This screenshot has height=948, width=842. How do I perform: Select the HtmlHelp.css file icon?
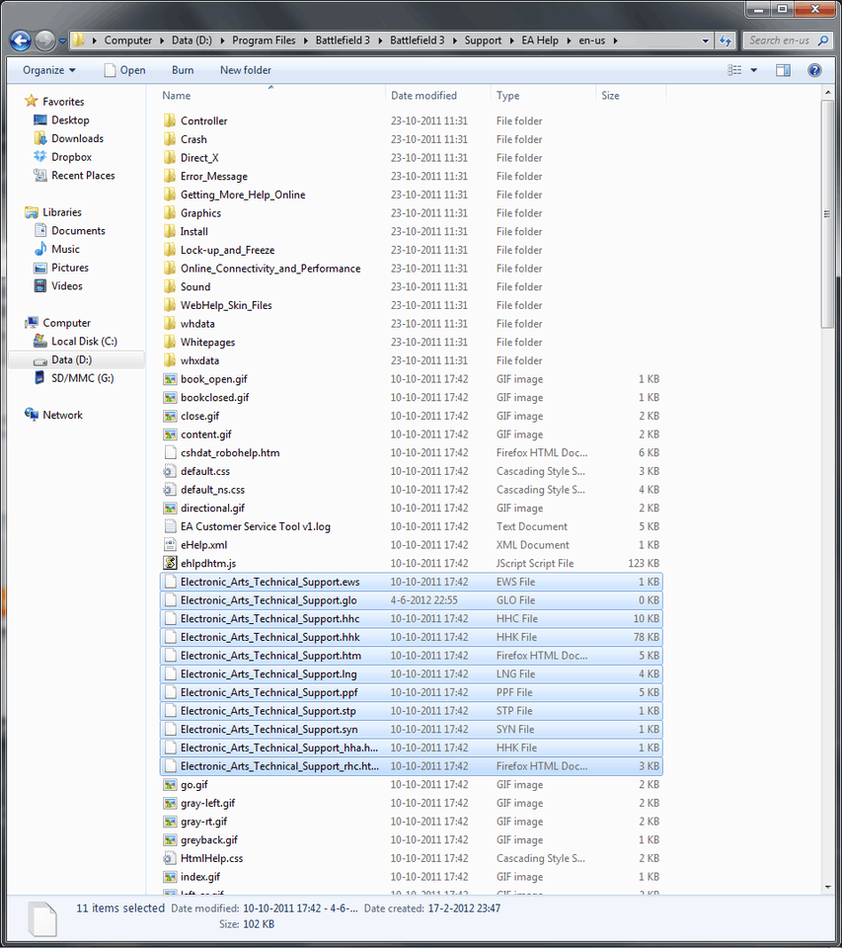coord(170,858)
